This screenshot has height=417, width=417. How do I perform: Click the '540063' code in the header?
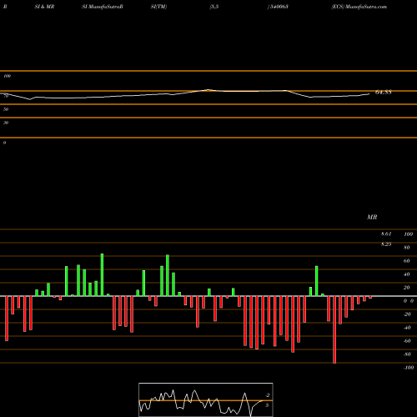pos(279,7)
